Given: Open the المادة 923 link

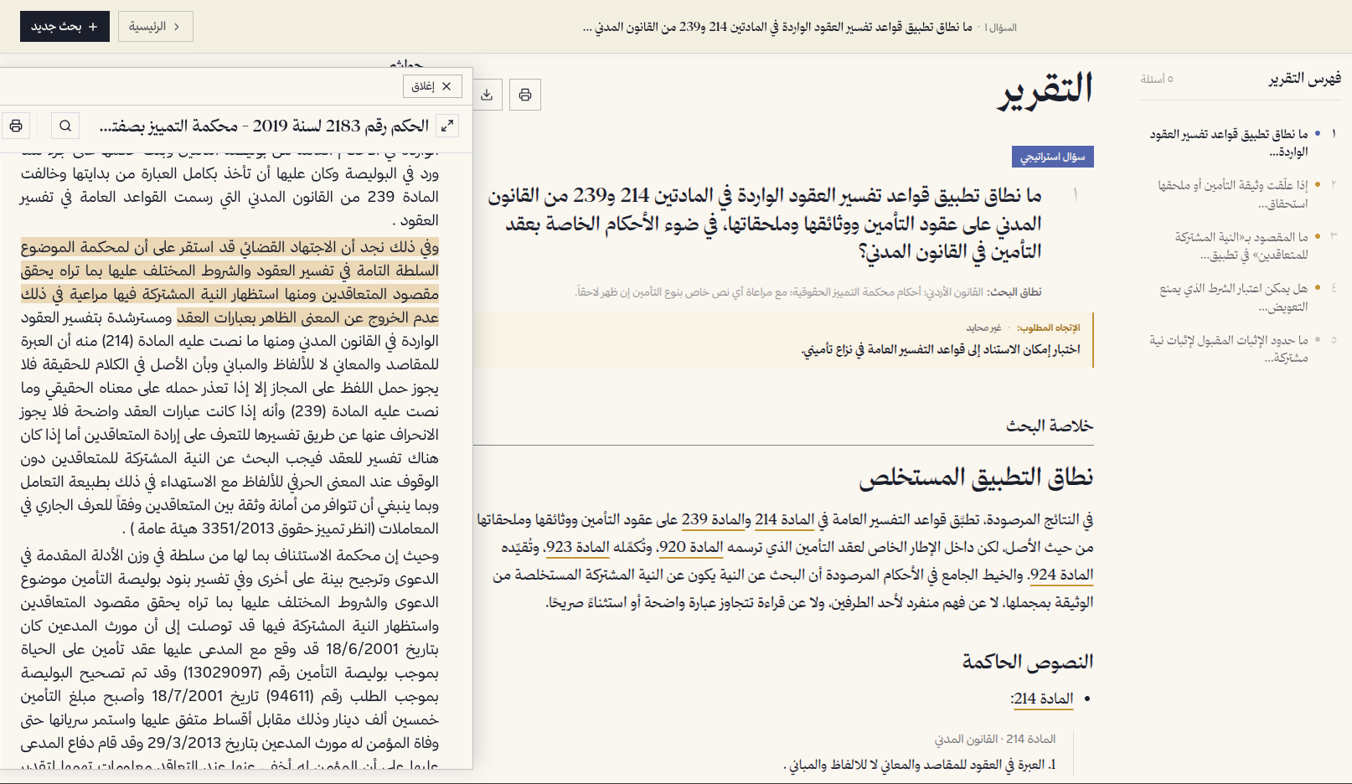Looking at the screenshot, I should point(577,548).
